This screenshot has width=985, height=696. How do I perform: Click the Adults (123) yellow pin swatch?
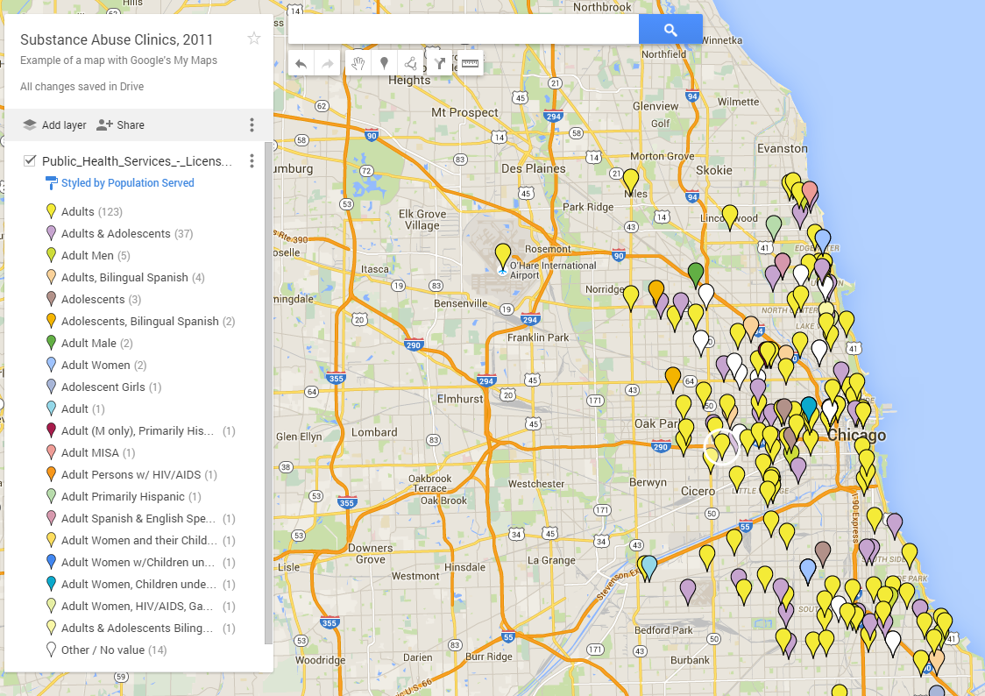52,211
